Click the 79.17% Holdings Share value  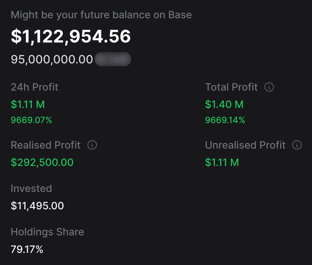pos(27,249)
